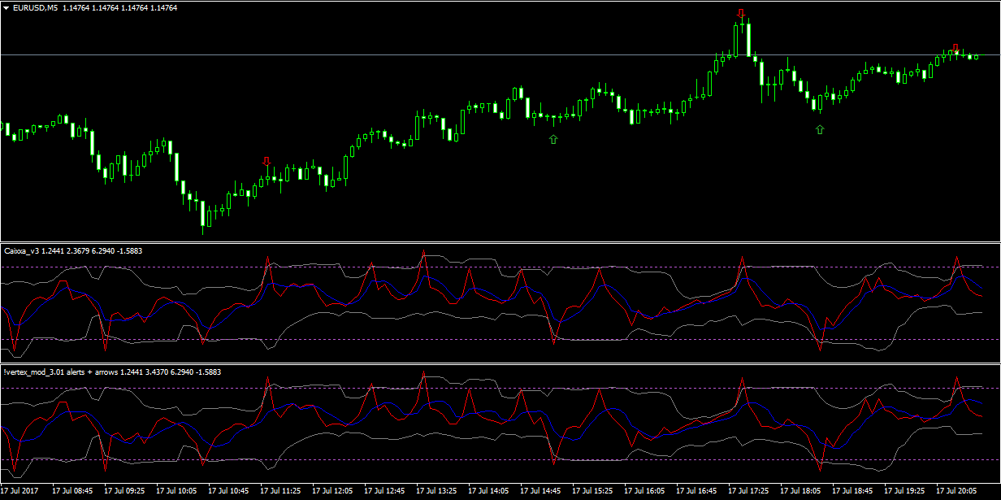Click the 17 Jul 16:45 time label

point(696,491)
